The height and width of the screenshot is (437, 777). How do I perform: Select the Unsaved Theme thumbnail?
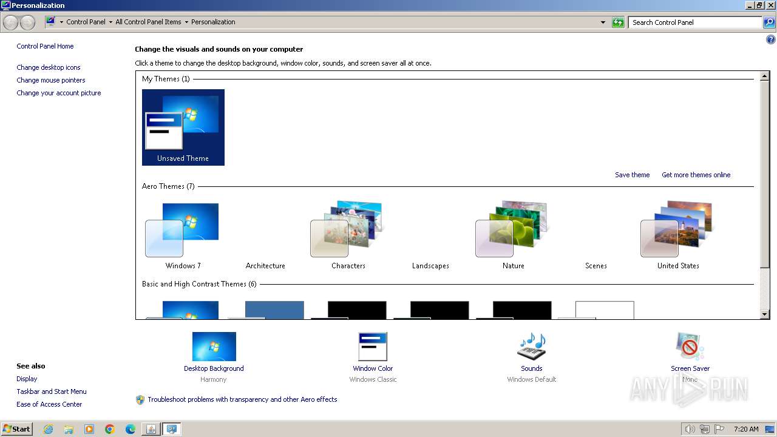click(183, 127)
